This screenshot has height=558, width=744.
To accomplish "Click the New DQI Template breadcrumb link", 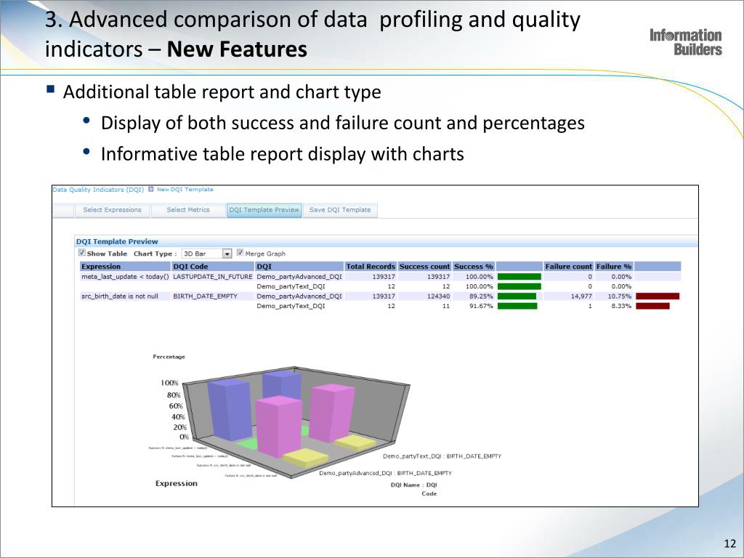I will point(185,190).
